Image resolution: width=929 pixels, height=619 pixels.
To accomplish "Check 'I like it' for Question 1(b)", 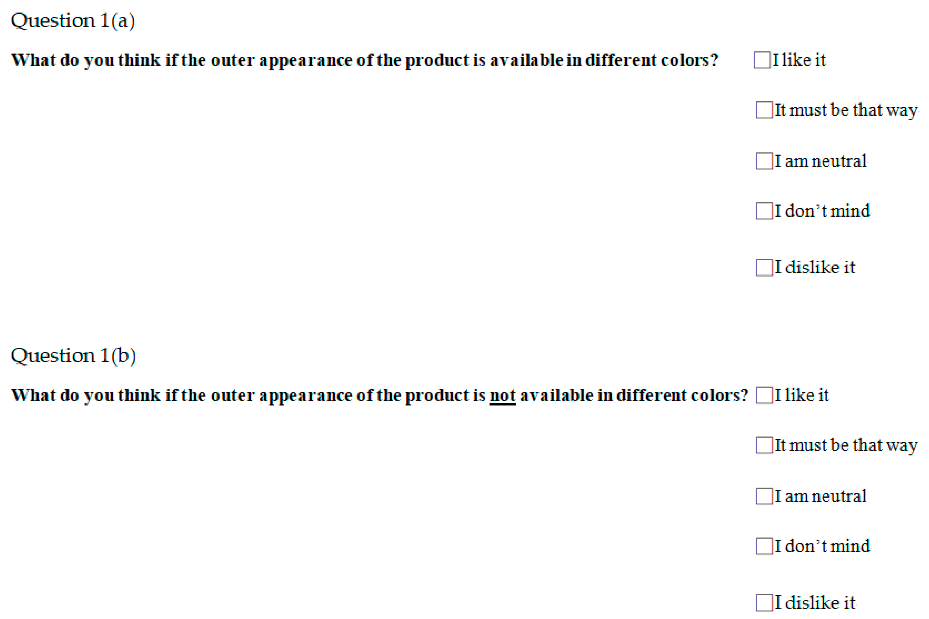I will point(764,395).
